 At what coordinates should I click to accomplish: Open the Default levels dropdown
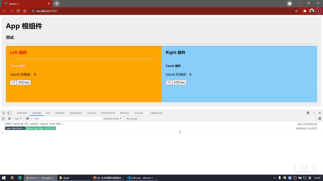coord(113,119)
